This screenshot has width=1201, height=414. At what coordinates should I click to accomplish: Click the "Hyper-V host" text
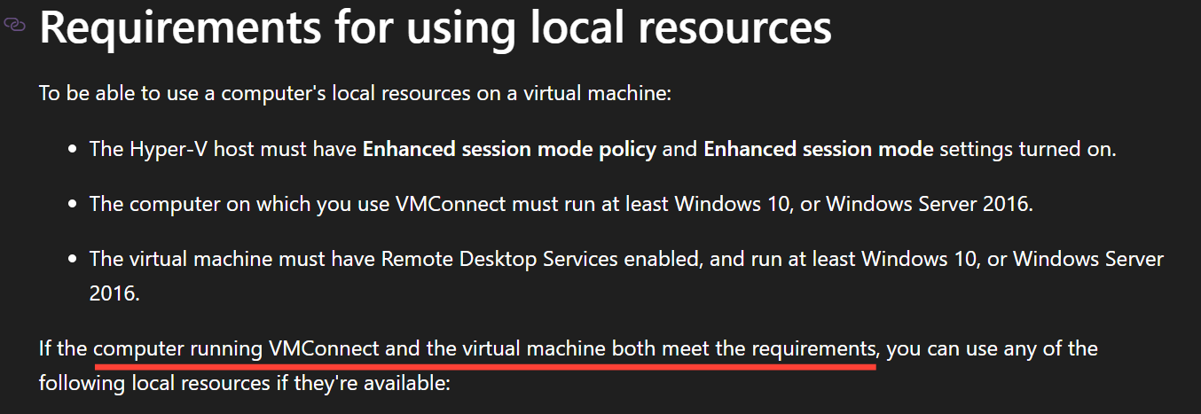(180, 149)
